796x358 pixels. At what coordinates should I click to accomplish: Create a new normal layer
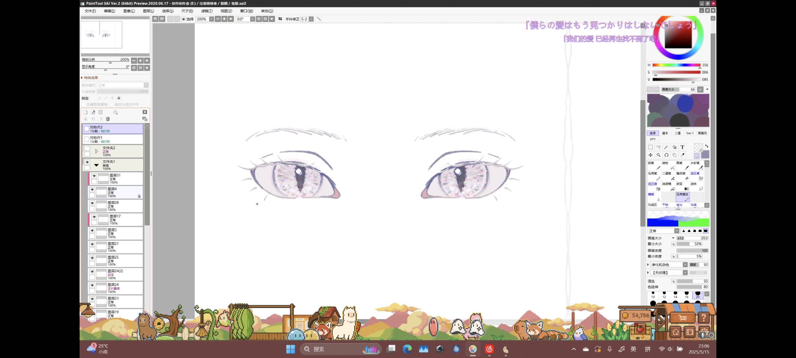point(85,112)
